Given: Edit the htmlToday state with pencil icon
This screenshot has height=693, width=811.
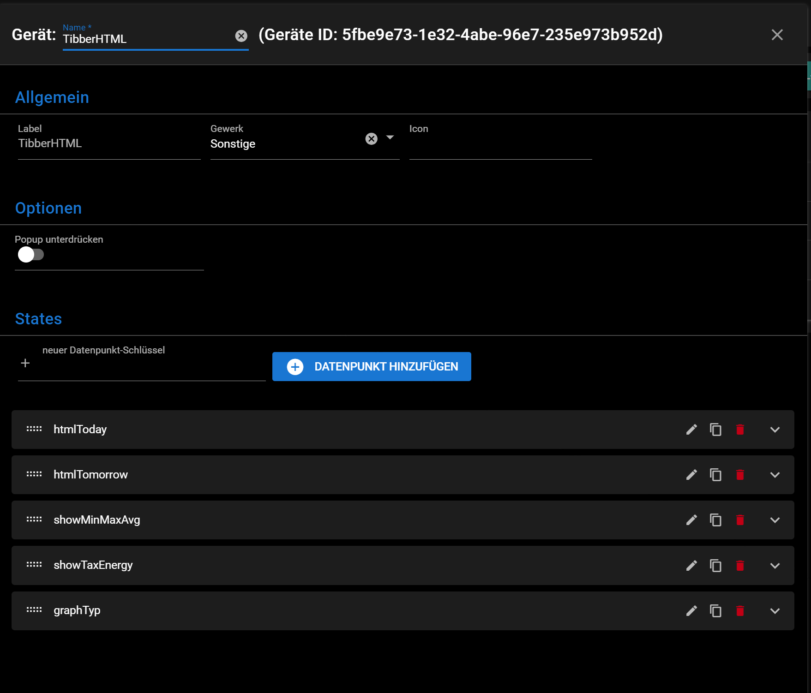Looking at the screenshot, I should point(691,430).
